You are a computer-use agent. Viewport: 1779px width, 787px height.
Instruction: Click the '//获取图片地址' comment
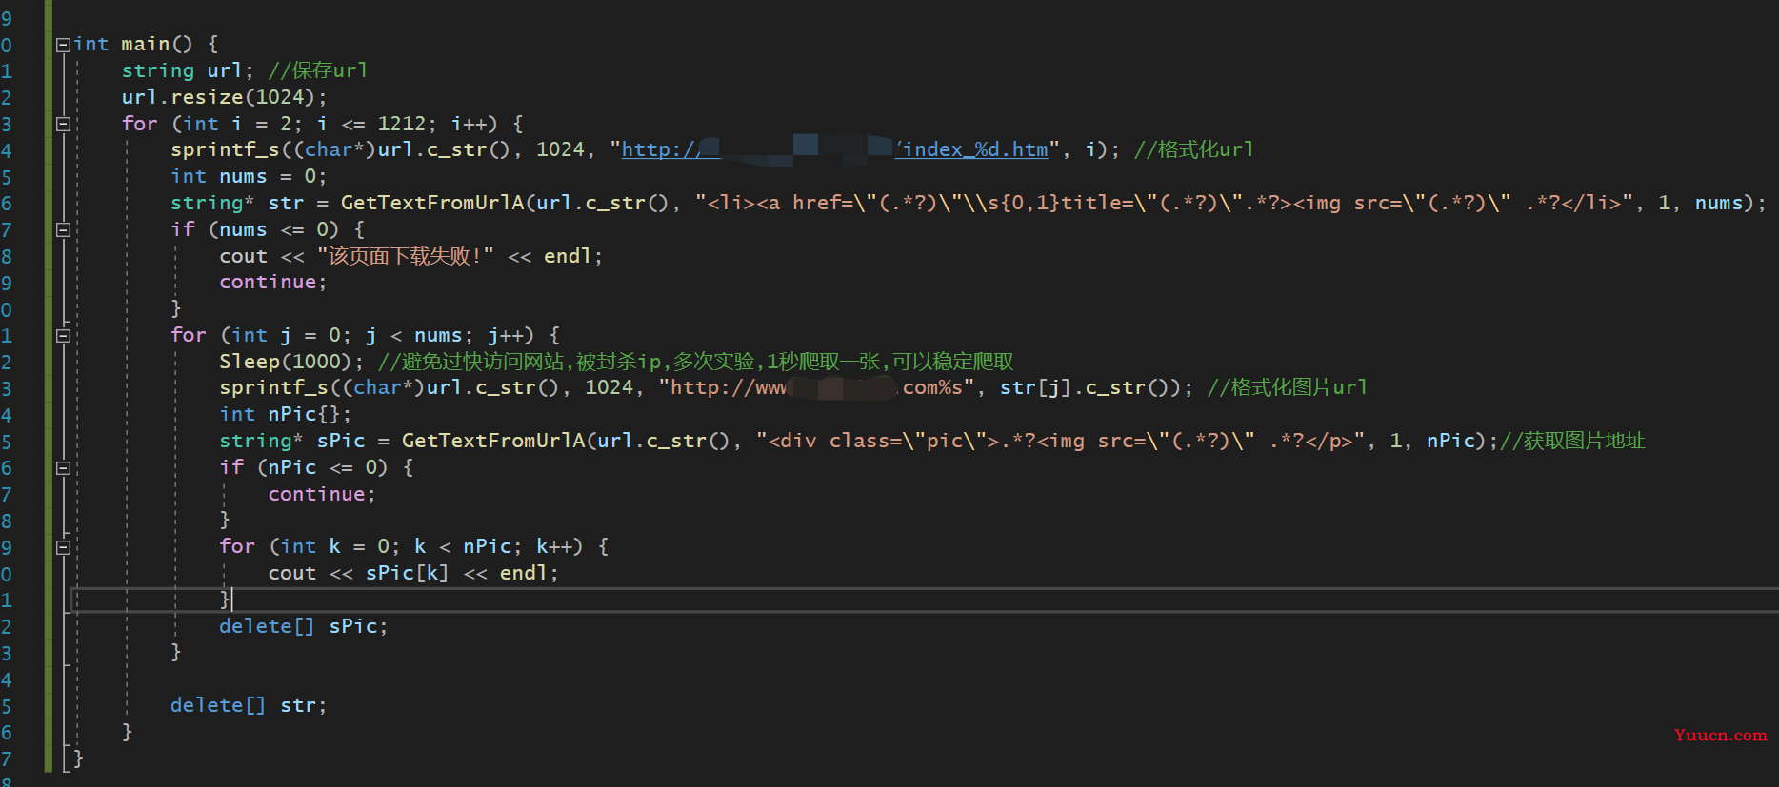coord(1572,441)
